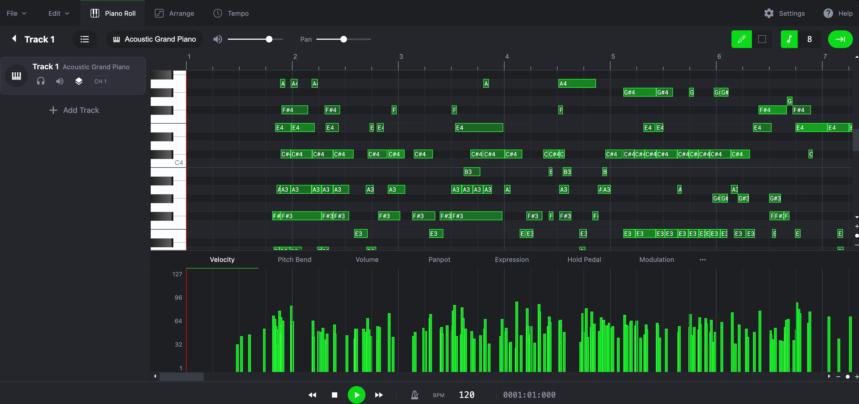Open the Acoustic Grand Piano instrument selector

154,39
